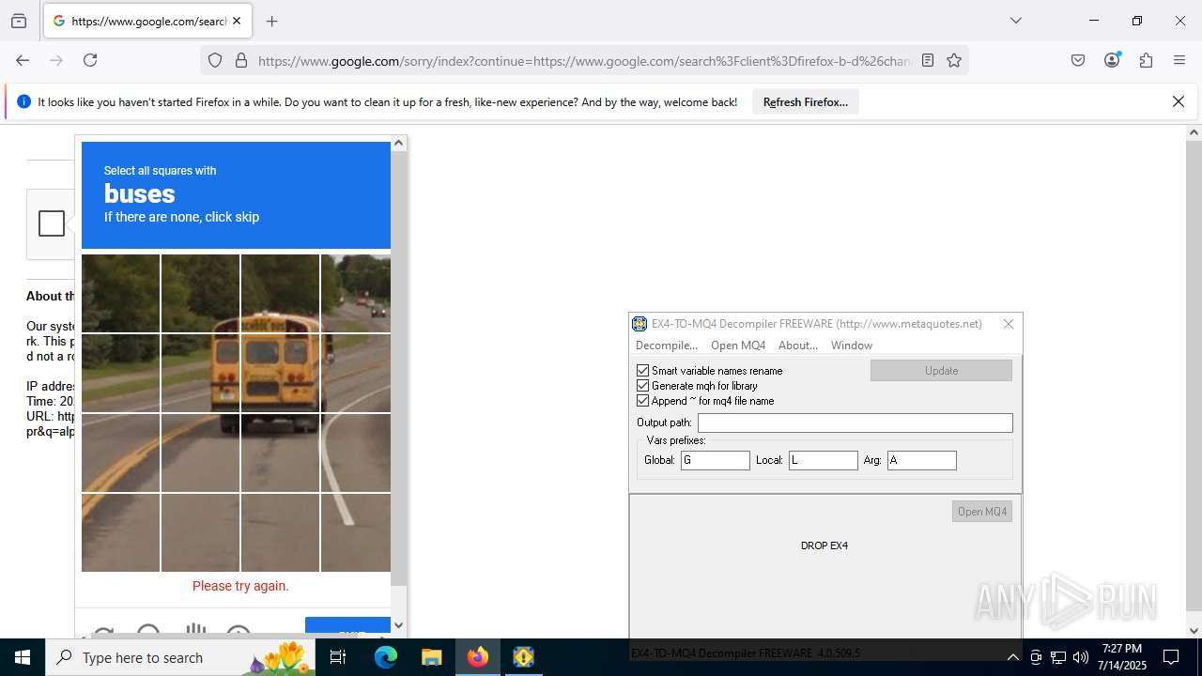Click the tracking protection shield icon
The width and height of the screenshot is (1202, 676).
215,60
